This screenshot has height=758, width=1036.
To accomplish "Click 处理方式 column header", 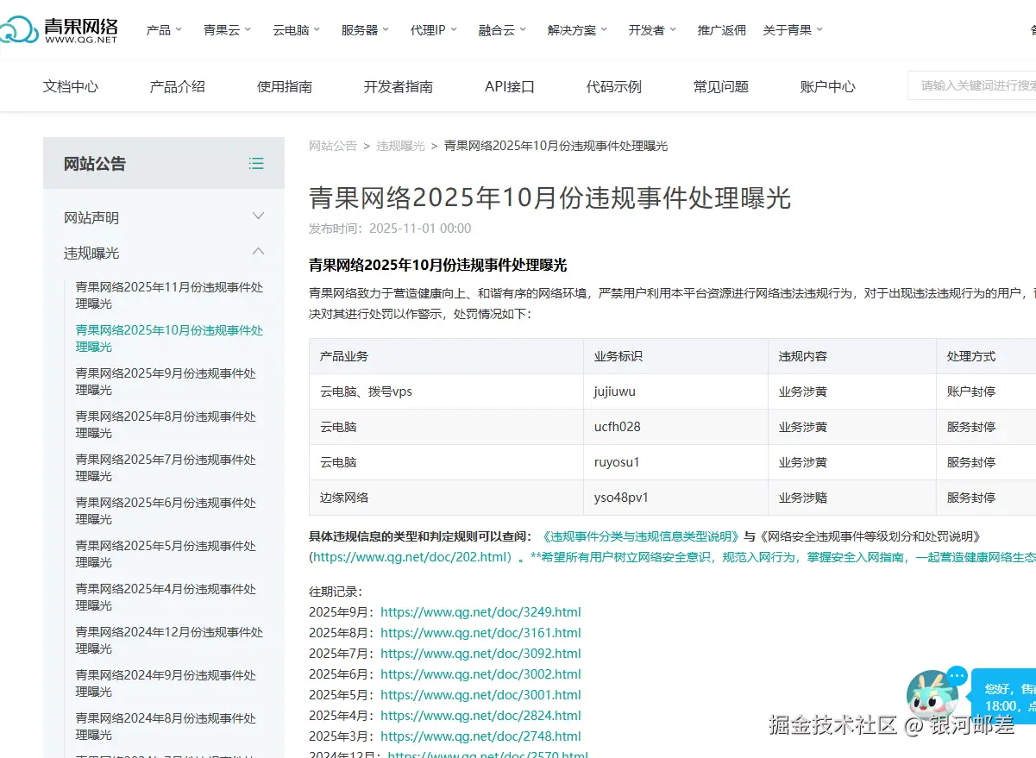I will click(x=986, y=356).
